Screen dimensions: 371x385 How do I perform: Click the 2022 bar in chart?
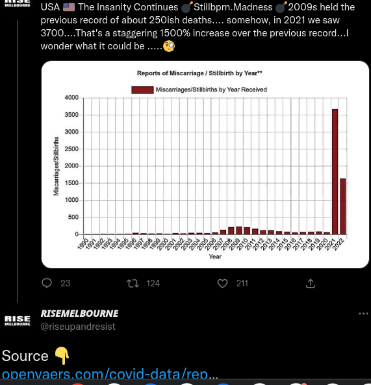[x=343, y=206]
